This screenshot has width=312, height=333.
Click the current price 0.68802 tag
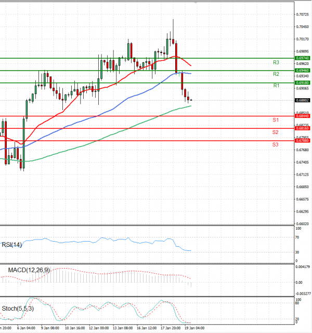tap(302, 100)
